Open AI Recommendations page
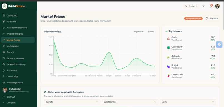Viewport: 224px width, 107px height. 18,28
